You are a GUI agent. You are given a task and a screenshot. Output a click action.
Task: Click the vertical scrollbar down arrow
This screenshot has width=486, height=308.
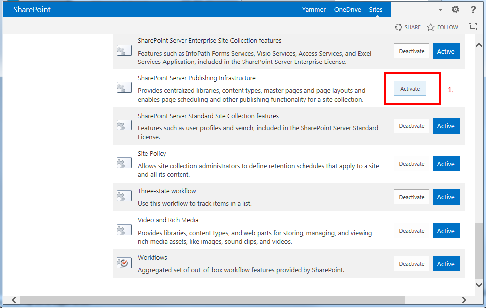click(x=479, y=285)
